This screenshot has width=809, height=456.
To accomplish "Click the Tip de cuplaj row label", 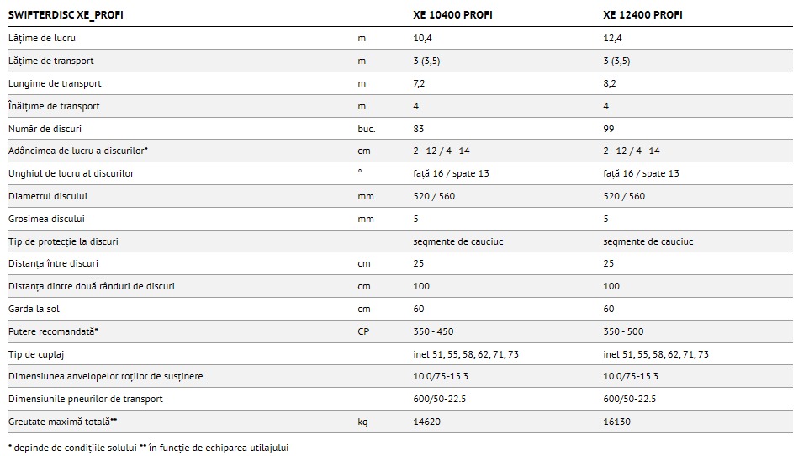I will 36,354.
